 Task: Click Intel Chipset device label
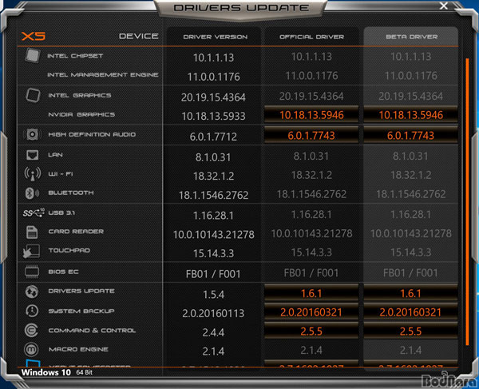(75, 56)
